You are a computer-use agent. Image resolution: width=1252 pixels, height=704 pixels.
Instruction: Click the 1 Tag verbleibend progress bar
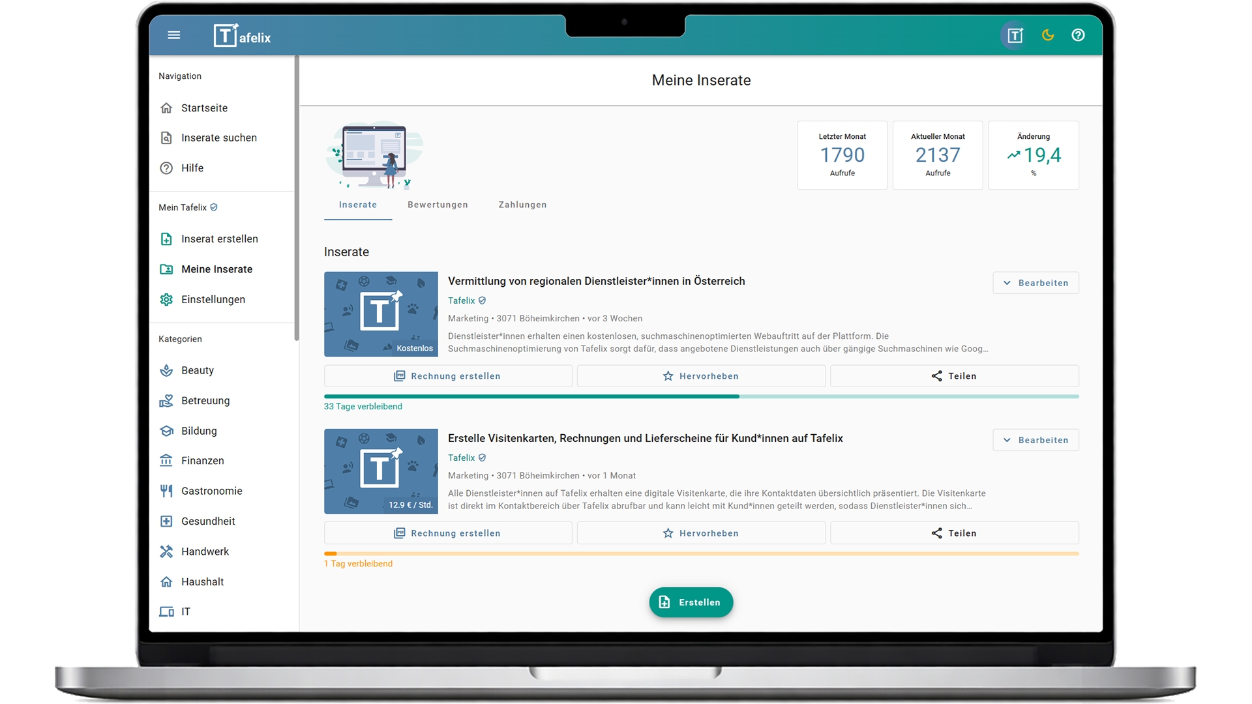pos(702,553)
